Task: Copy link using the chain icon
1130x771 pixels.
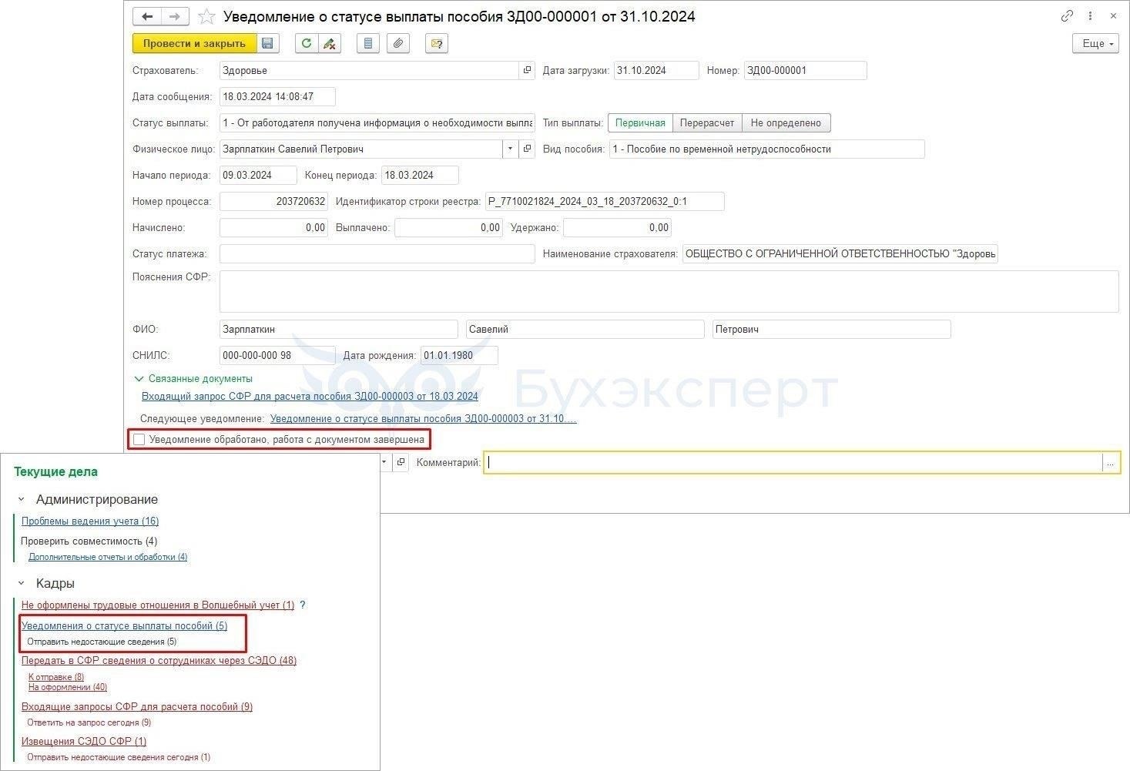Action: pos(1067,16)
